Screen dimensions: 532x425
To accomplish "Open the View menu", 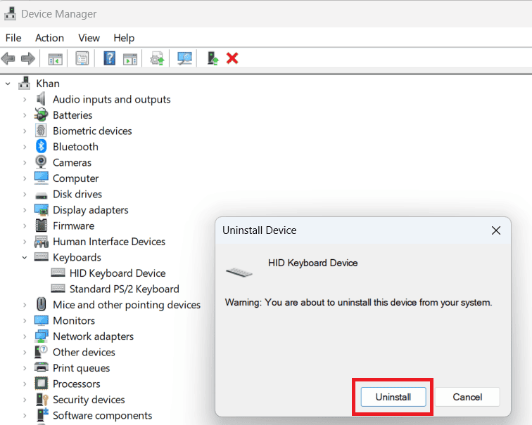I will click(x=89, y=38).
